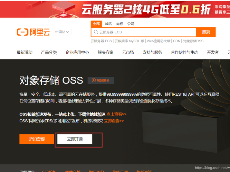The width and height of the screenshot is (230, 172).
Task: Open the 对象存储OSS suggestion link
Action: pyautogui.click(x=193, y=41)
